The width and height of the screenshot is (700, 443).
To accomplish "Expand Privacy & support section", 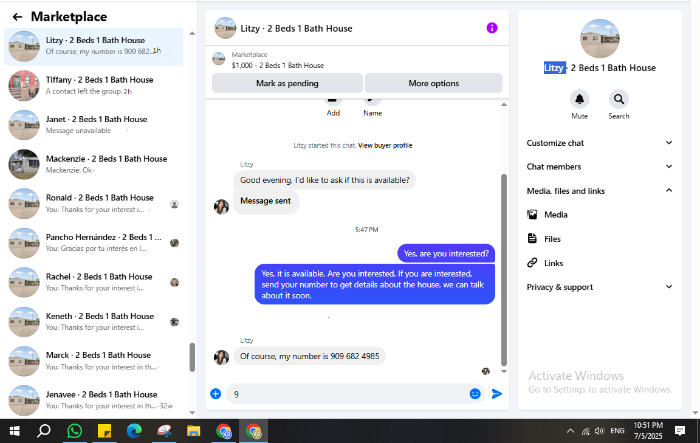I will [600, 287].
